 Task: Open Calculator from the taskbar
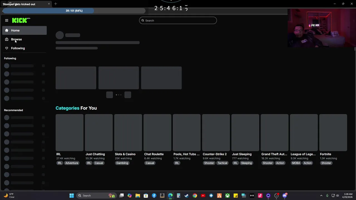point(179,196)
